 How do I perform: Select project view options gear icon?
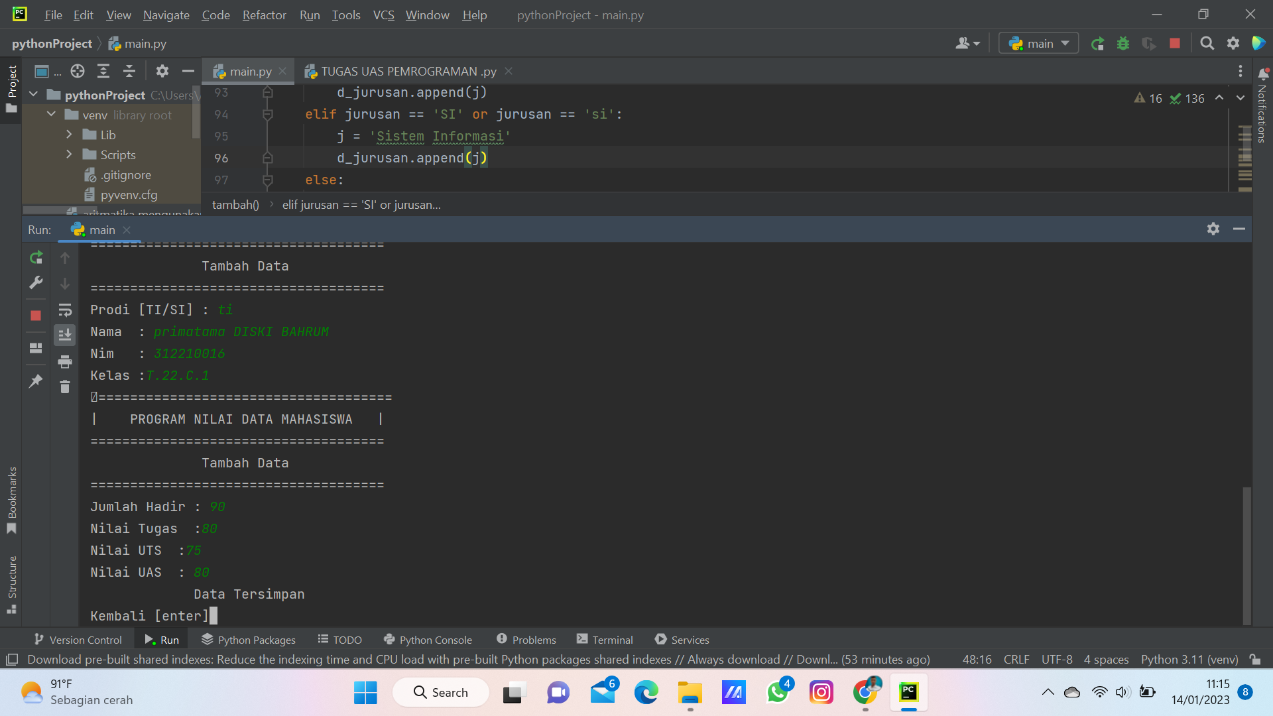click(x=162, y=71)
